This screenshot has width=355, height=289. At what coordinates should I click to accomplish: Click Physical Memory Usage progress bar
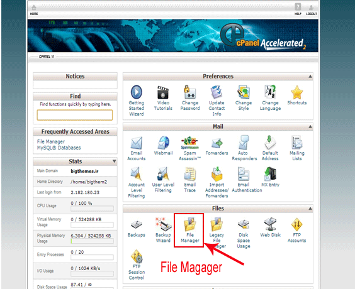[92, 241]
